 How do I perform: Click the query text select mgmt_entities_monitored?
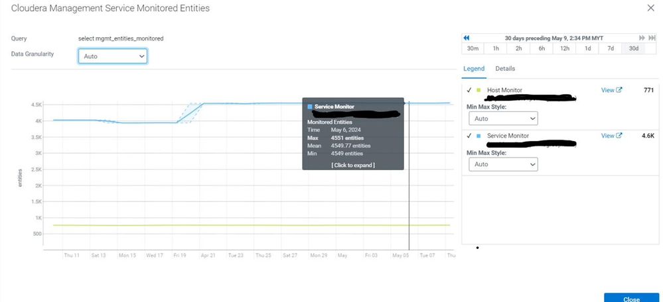coord(121,38)
